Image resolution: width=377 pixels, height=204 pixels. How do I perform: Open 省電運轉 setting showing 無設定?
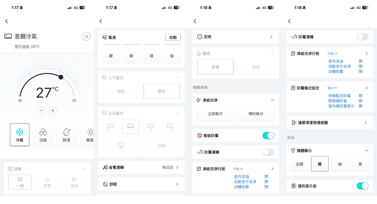tap(141, 167)
